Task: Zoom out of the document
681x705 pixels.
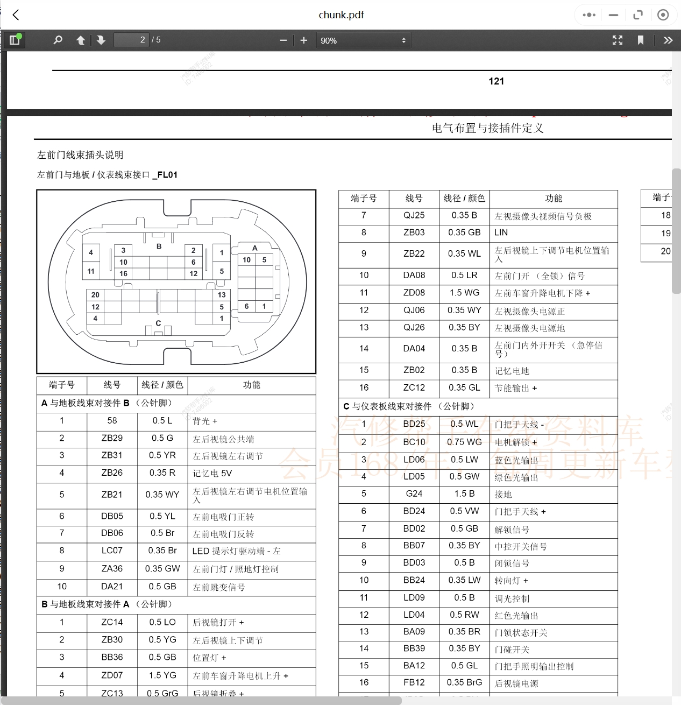Action: pos(283,40)
